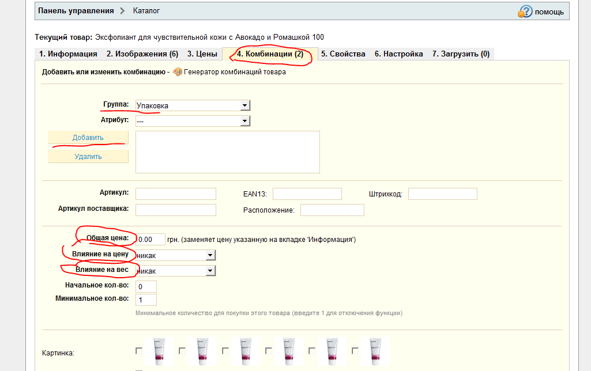591x371 pixels.
Task: Click the combination generator palette icon
Action: [178, 72]
